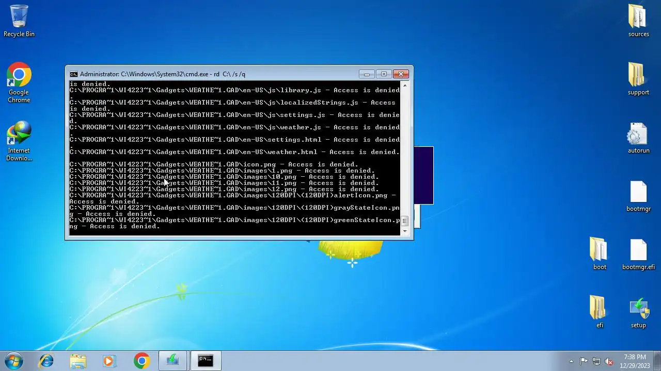
Task: Open the Recycle Bin desktop icon
Action: click(x=19, y=21)
